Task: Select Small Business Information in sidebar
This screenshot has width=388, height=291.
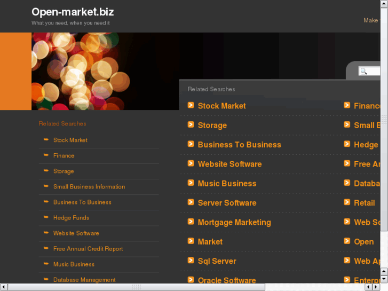Action: (x=89, y=187)
